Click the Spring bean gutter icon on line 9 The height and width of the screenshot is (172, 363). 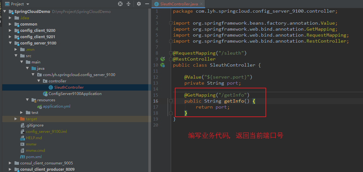[x=163, y=59]
